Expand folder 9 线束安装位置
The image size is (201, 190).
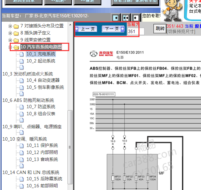click(10, 40)
